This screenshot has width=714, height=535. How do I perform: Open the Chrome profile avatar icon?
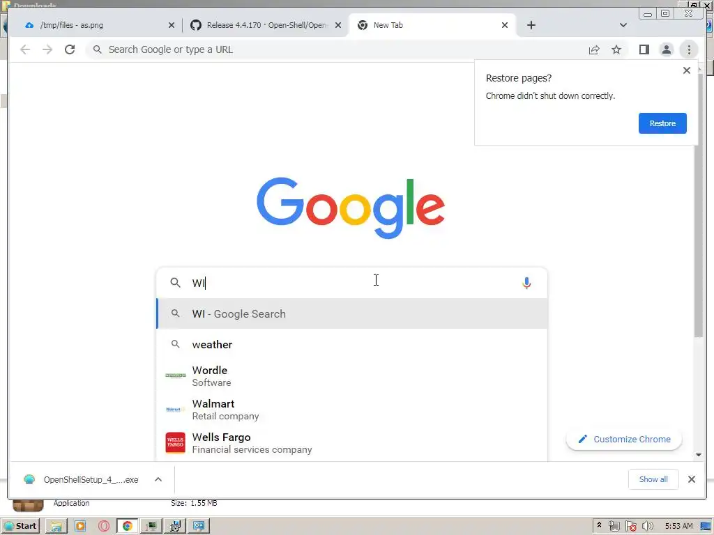pyautogui.click(x=666, y=49)
